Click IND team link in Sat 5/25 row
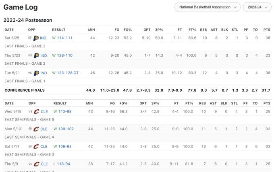 [x=44, y=38]
